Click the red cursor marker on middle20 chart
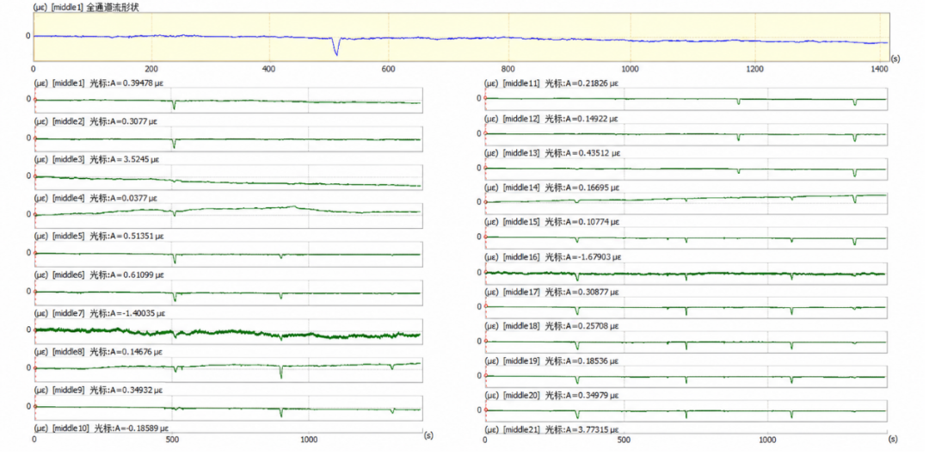 (486, 410)
